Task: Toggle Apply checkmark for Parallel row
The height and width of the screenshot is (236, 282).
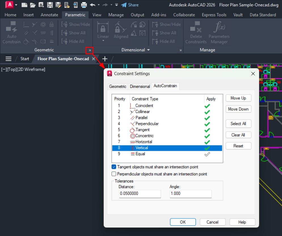Action: 207,118
